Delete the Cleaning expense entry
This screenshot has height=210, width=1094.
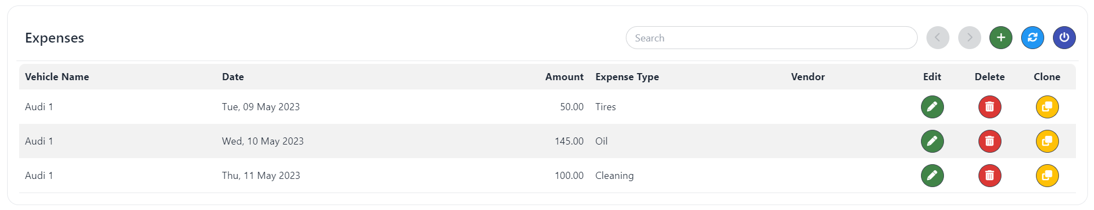tap(989, 176)
